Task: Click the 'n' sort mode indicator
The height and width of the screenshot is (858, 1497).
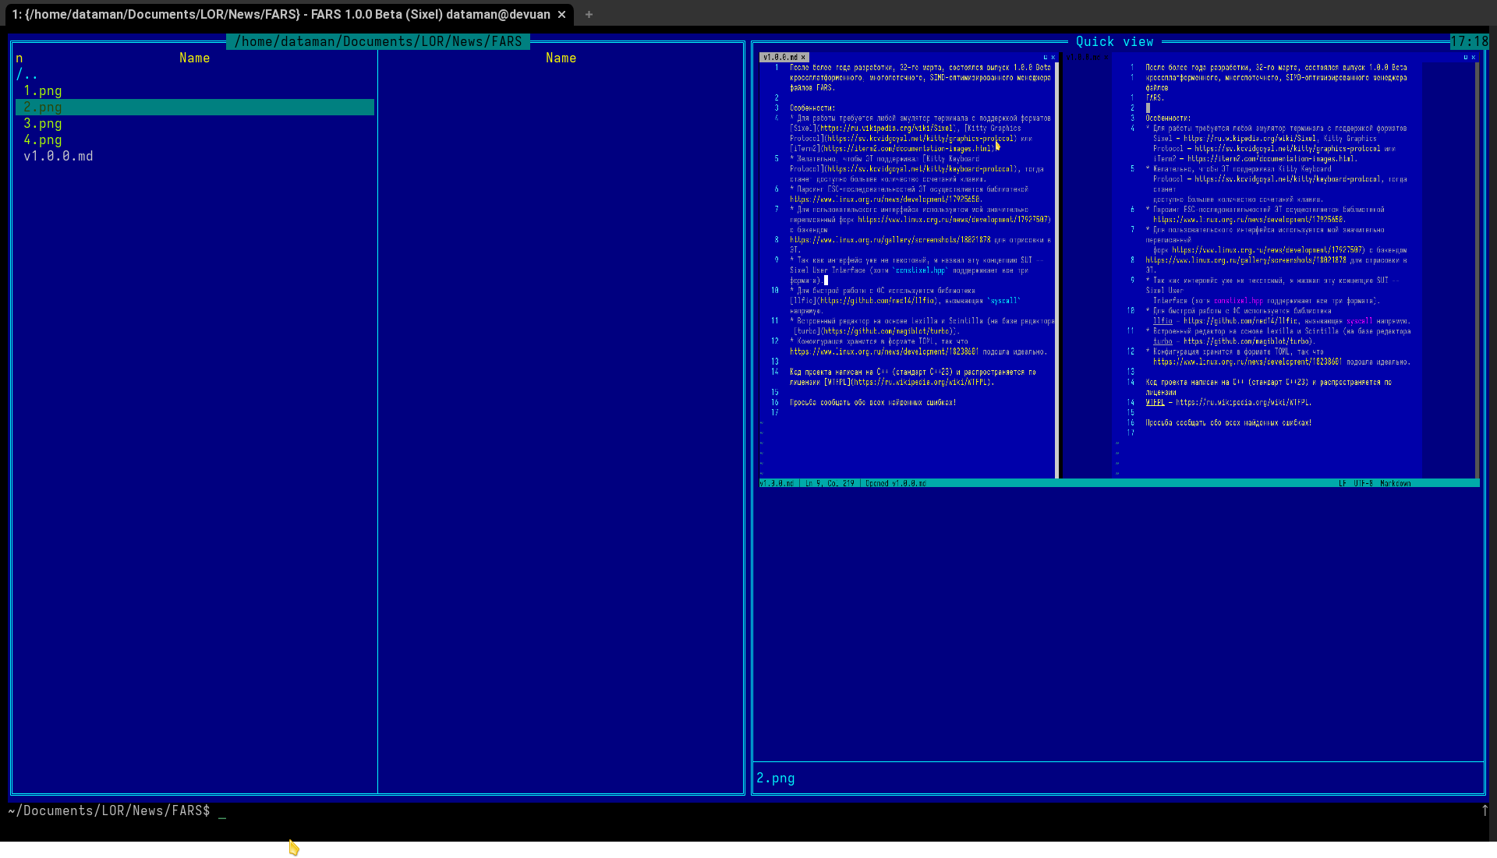Action: click(19, 58)
